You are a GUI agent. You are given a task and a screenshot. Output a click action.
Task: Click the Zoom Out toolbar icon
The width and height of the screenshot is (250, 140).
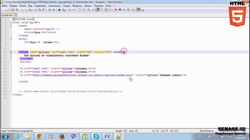tap(74, 10)
